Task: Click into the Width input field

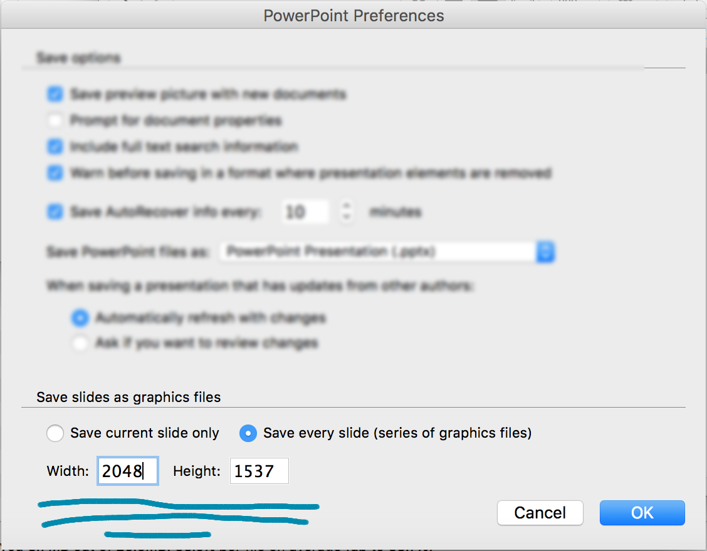Action: coord(127,471)
